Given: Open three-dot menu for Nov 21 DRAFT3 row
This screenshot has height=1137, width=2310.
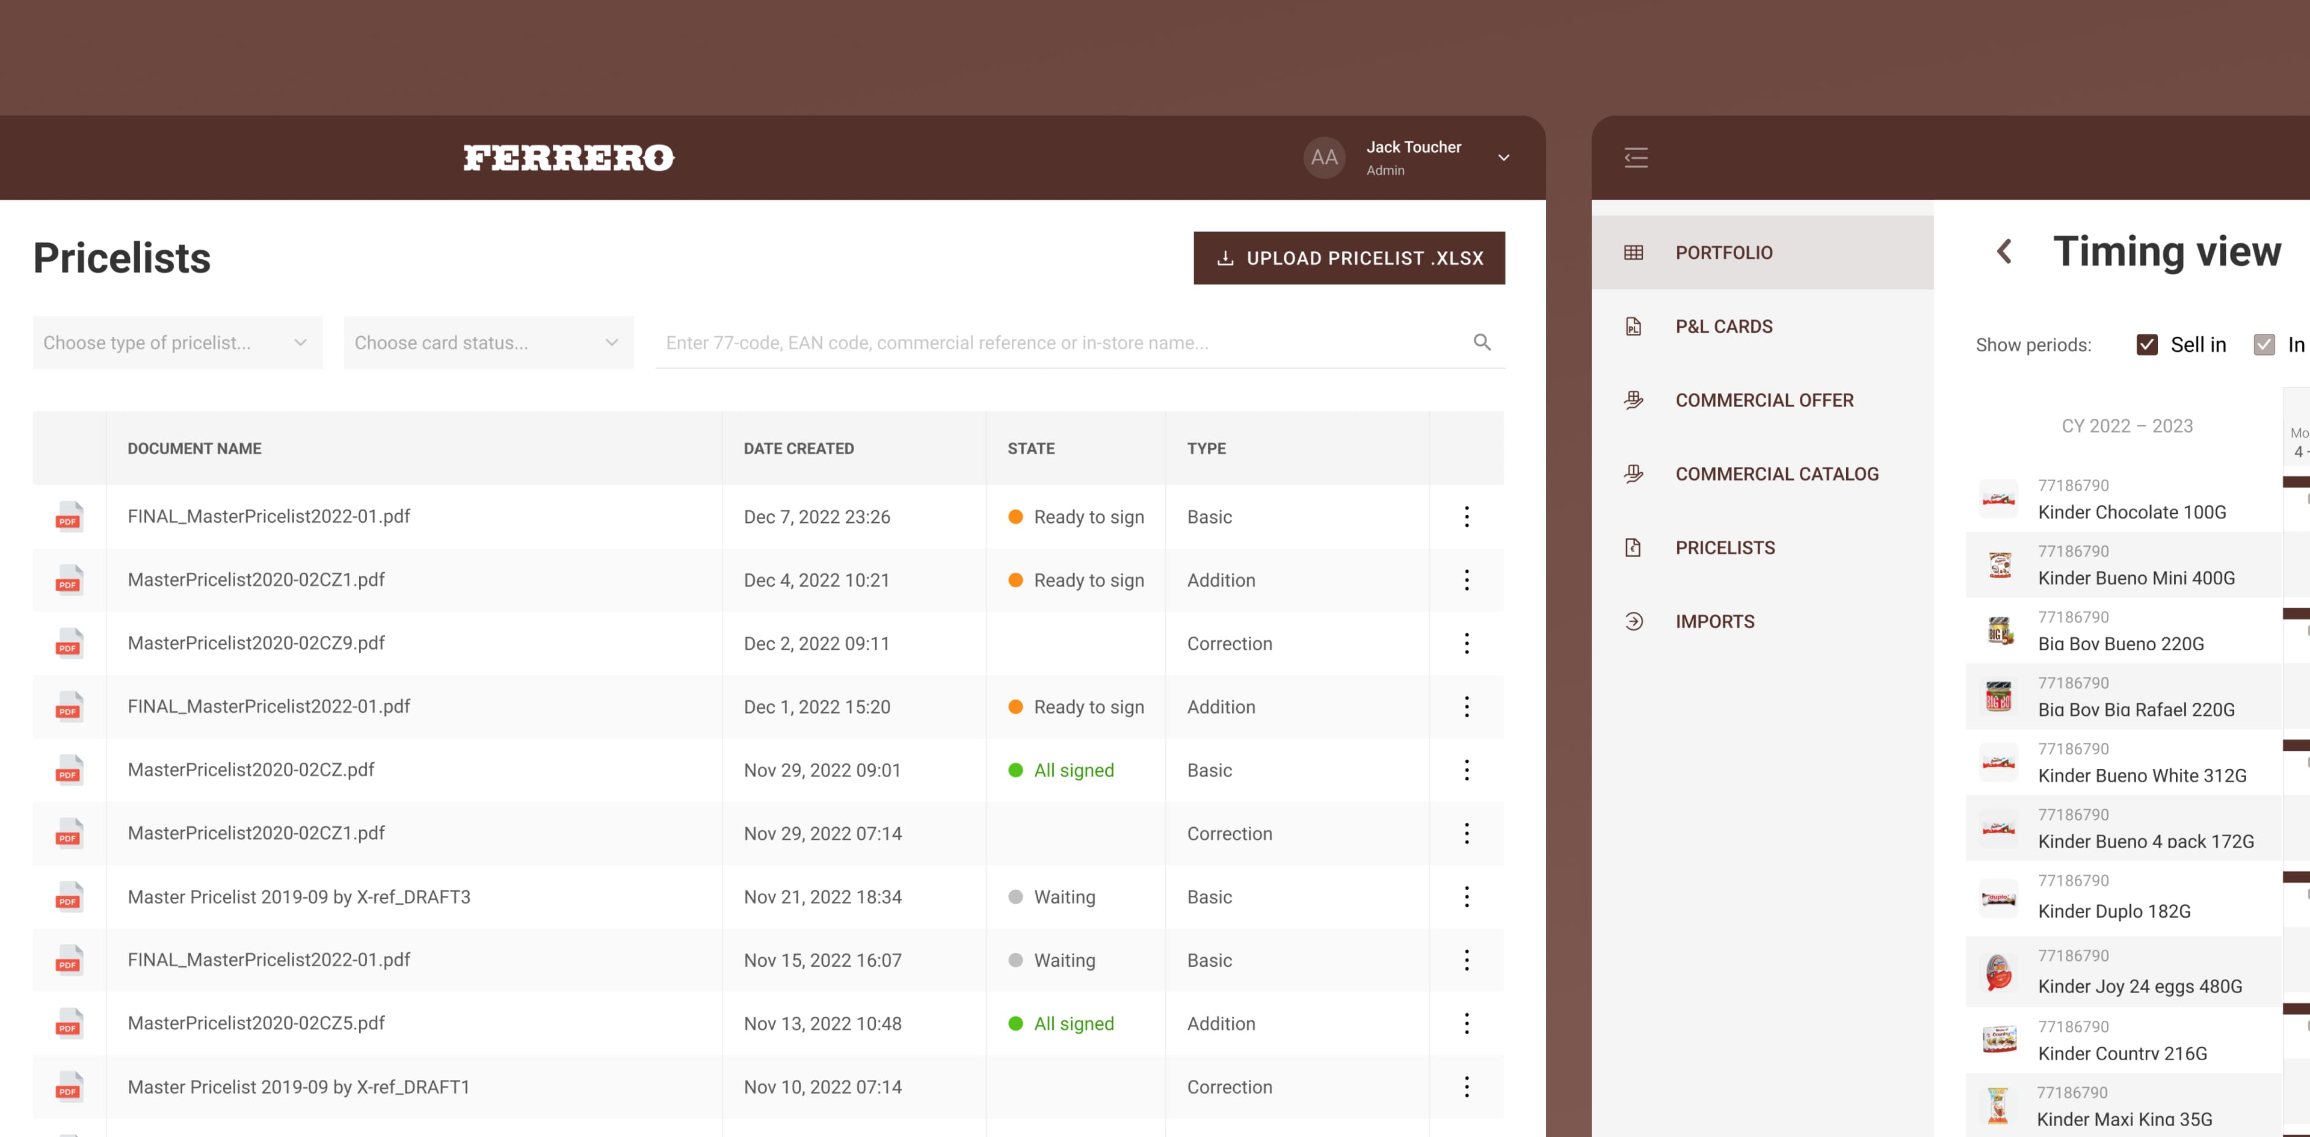Looking at the screenshot, I should (1466, 897).
